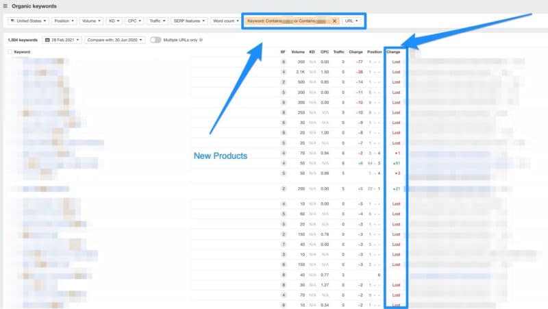Sort by the CPC column header
The width and height of the screenshot is (548, 309).
tap(325, 52)
